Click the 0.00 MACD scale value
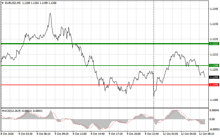220x137 pixels. coord(212,119)
